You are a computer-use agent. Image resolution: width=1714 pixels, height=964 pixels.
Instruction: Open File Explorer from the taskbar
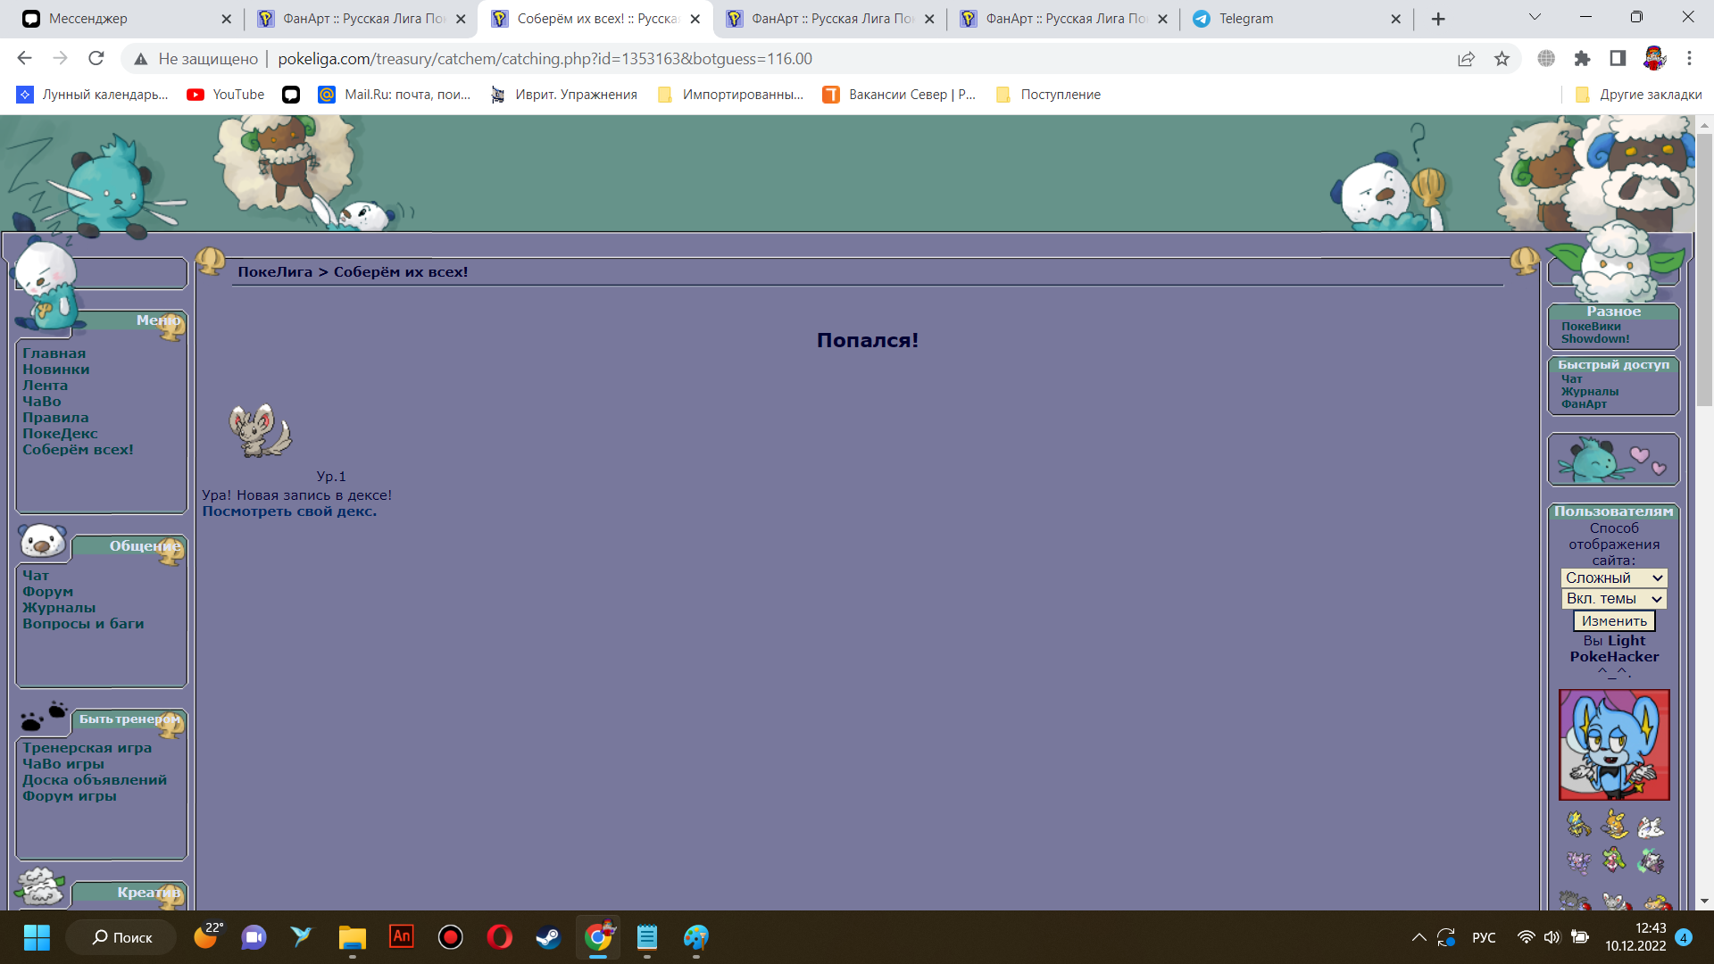click(x=353, y=937)
